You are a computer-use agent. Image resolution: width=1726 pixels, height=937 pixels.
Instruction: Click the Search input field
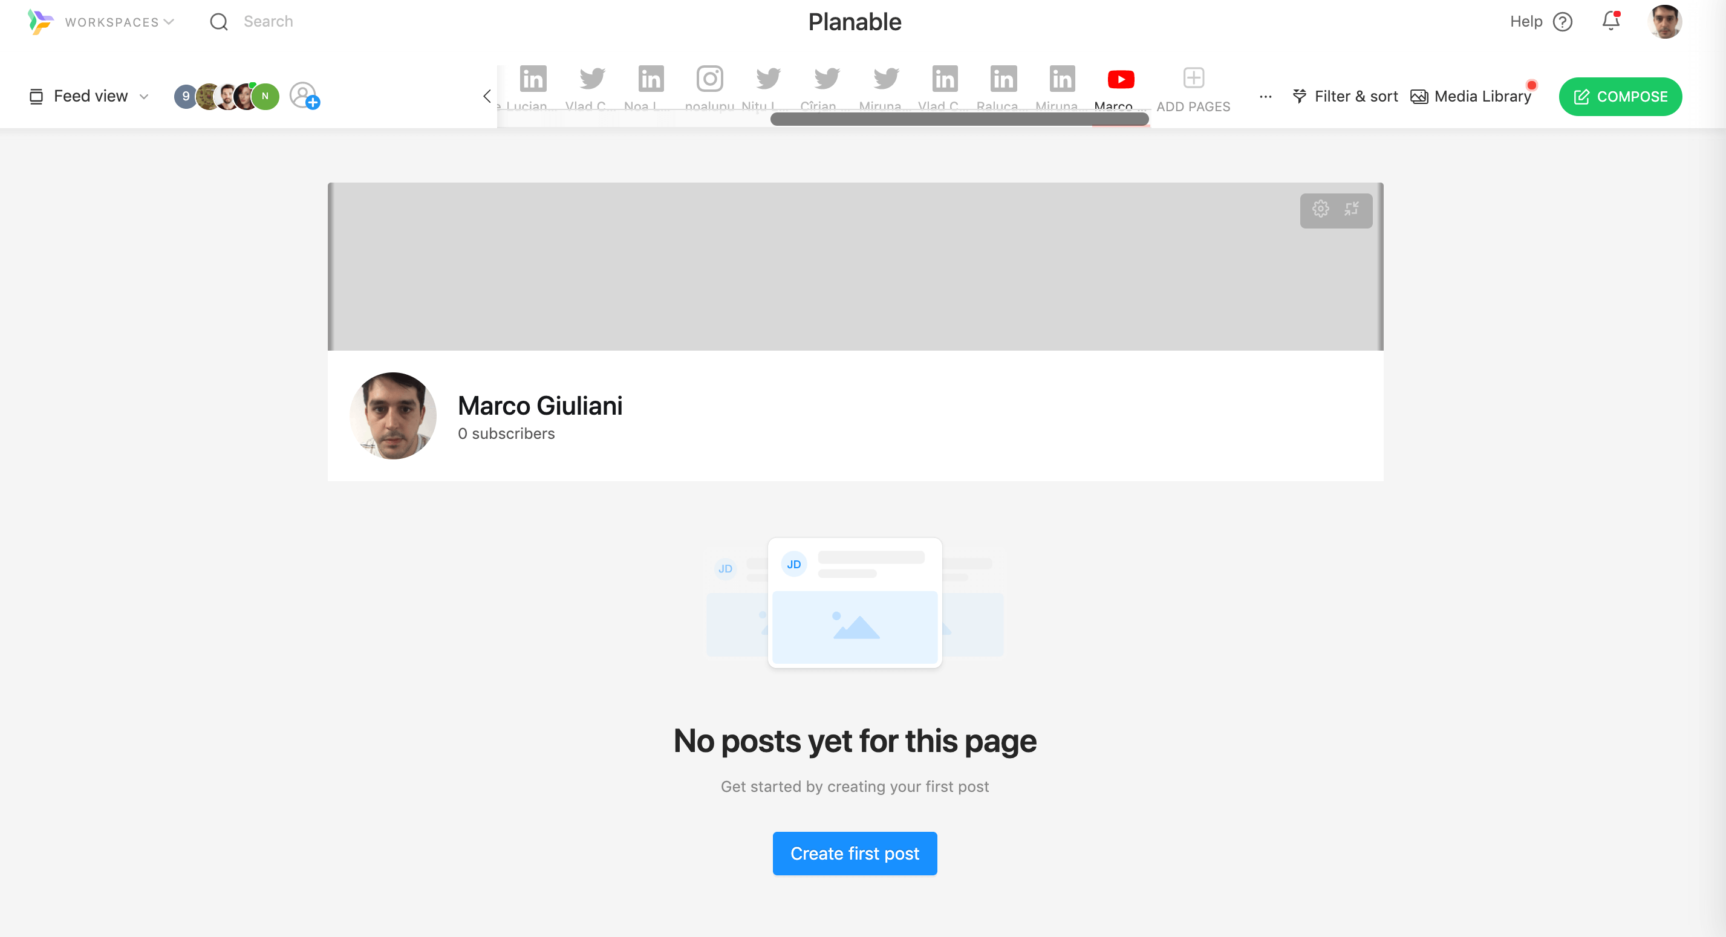pos(268,21)
